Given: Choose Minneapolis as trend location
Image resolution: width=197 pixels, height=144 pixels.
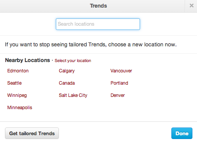Looking at the screenshot, I should point(20,108).
